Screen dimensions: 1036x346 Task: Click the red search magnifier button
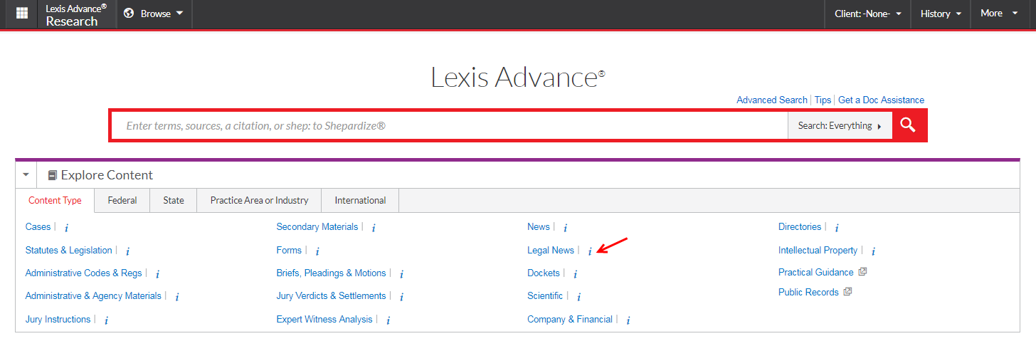click(908, 125)
